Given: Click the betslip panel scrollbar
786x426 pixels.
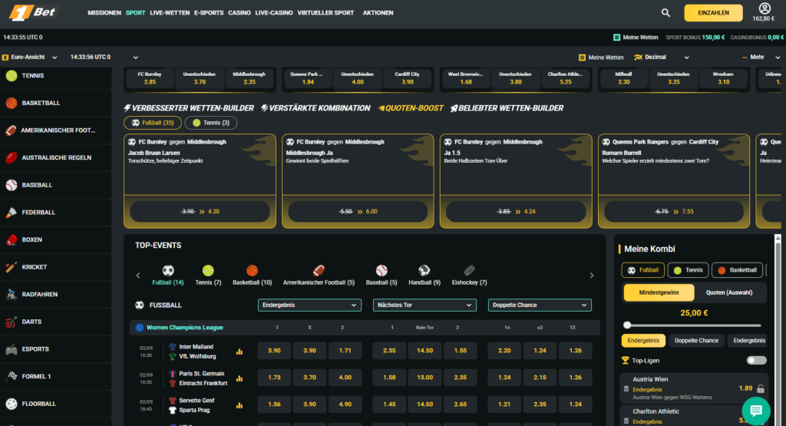Looking at the screenshot, I should tap(778, 330).
